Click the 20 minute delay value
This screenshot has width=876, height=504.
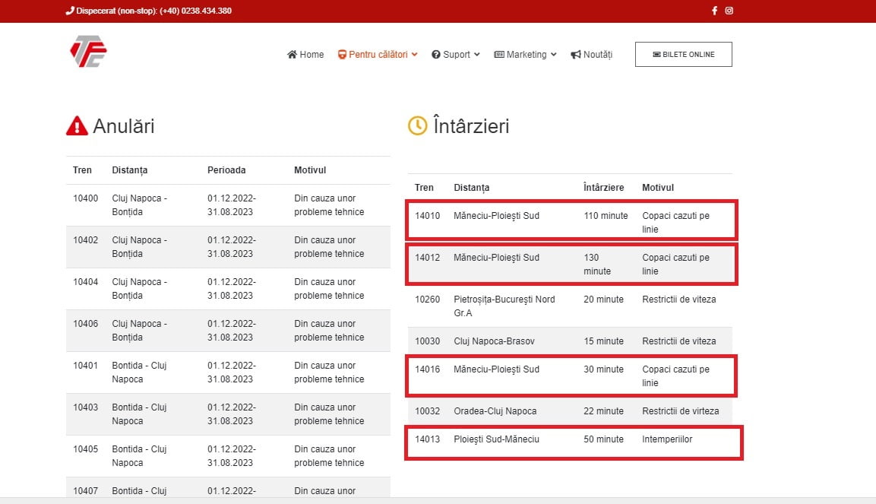click(603, 299)
